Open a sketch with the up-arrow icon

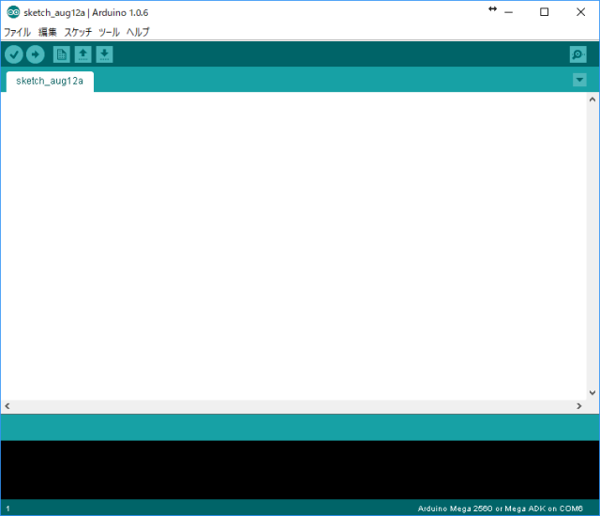click(82, 54)
